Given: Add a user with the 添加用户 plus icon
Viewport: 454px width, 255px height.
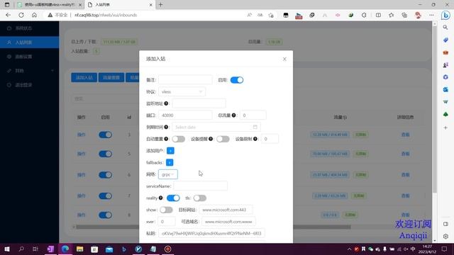Looking at the screenshot, I should tap(170, 151).
